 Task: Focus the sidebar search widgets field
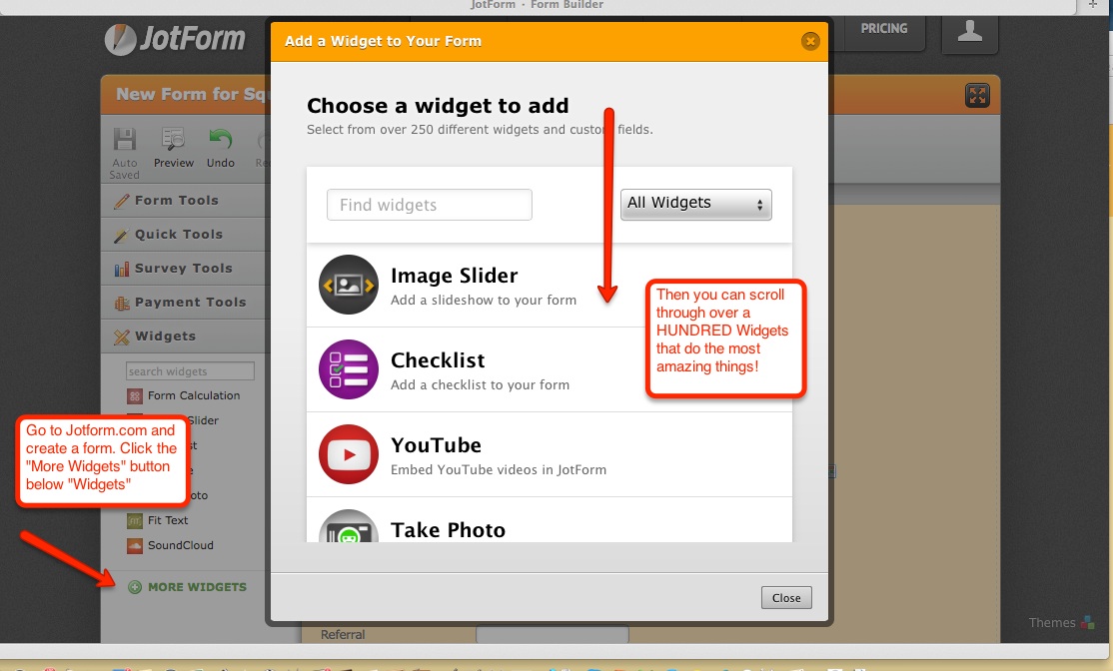click(190, 371)
